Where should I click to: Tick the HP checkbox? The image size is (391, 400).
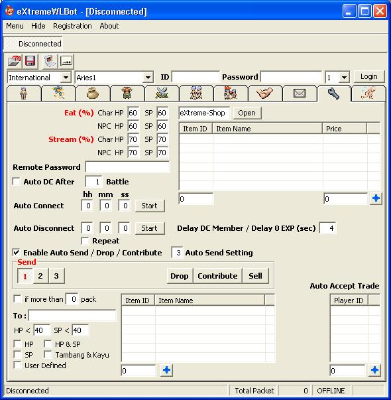(x=17, y=344)
